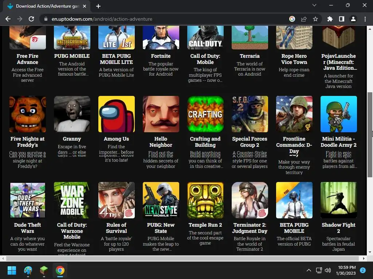Open the Five Nights at Freddy's game icon

pos(28,114)
